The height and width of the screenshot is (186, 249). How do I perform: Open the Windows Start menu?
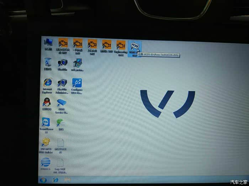43,180
